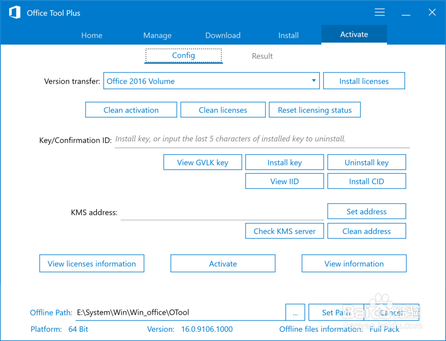
Task: Click the View IID button
Action: click(x=285, y=181)
